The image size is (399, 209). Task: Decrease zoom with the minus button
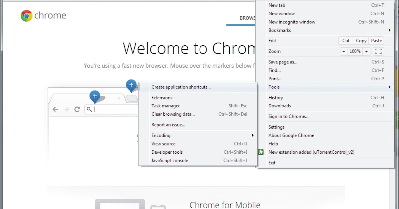coord(344,51)
